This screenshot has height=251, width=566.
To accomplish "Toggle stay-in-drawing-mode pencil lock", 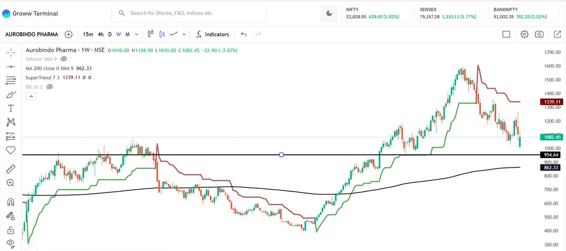I will click(x=11, y=216).
